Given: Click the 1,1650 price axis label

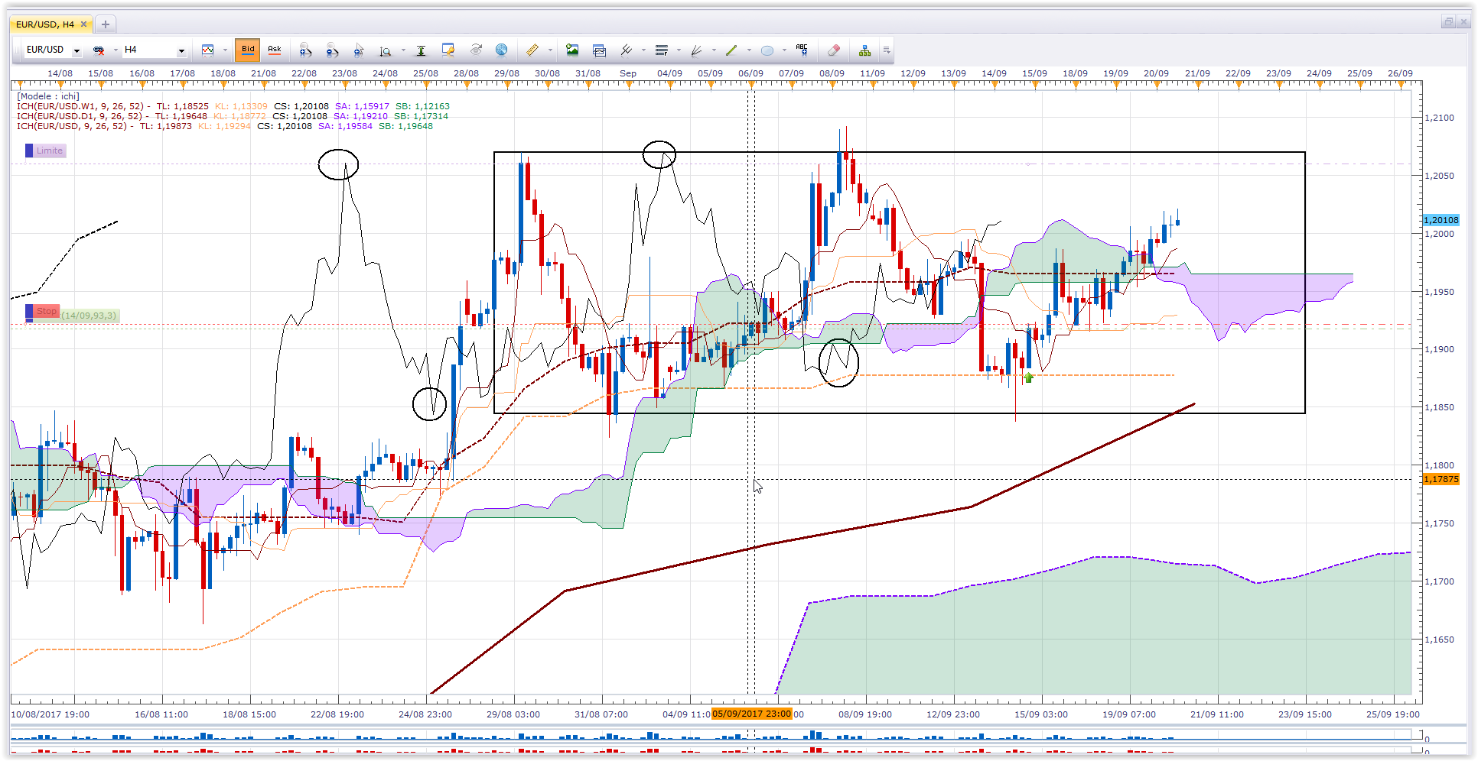Looking at the screenshot, I should 1440,640.
